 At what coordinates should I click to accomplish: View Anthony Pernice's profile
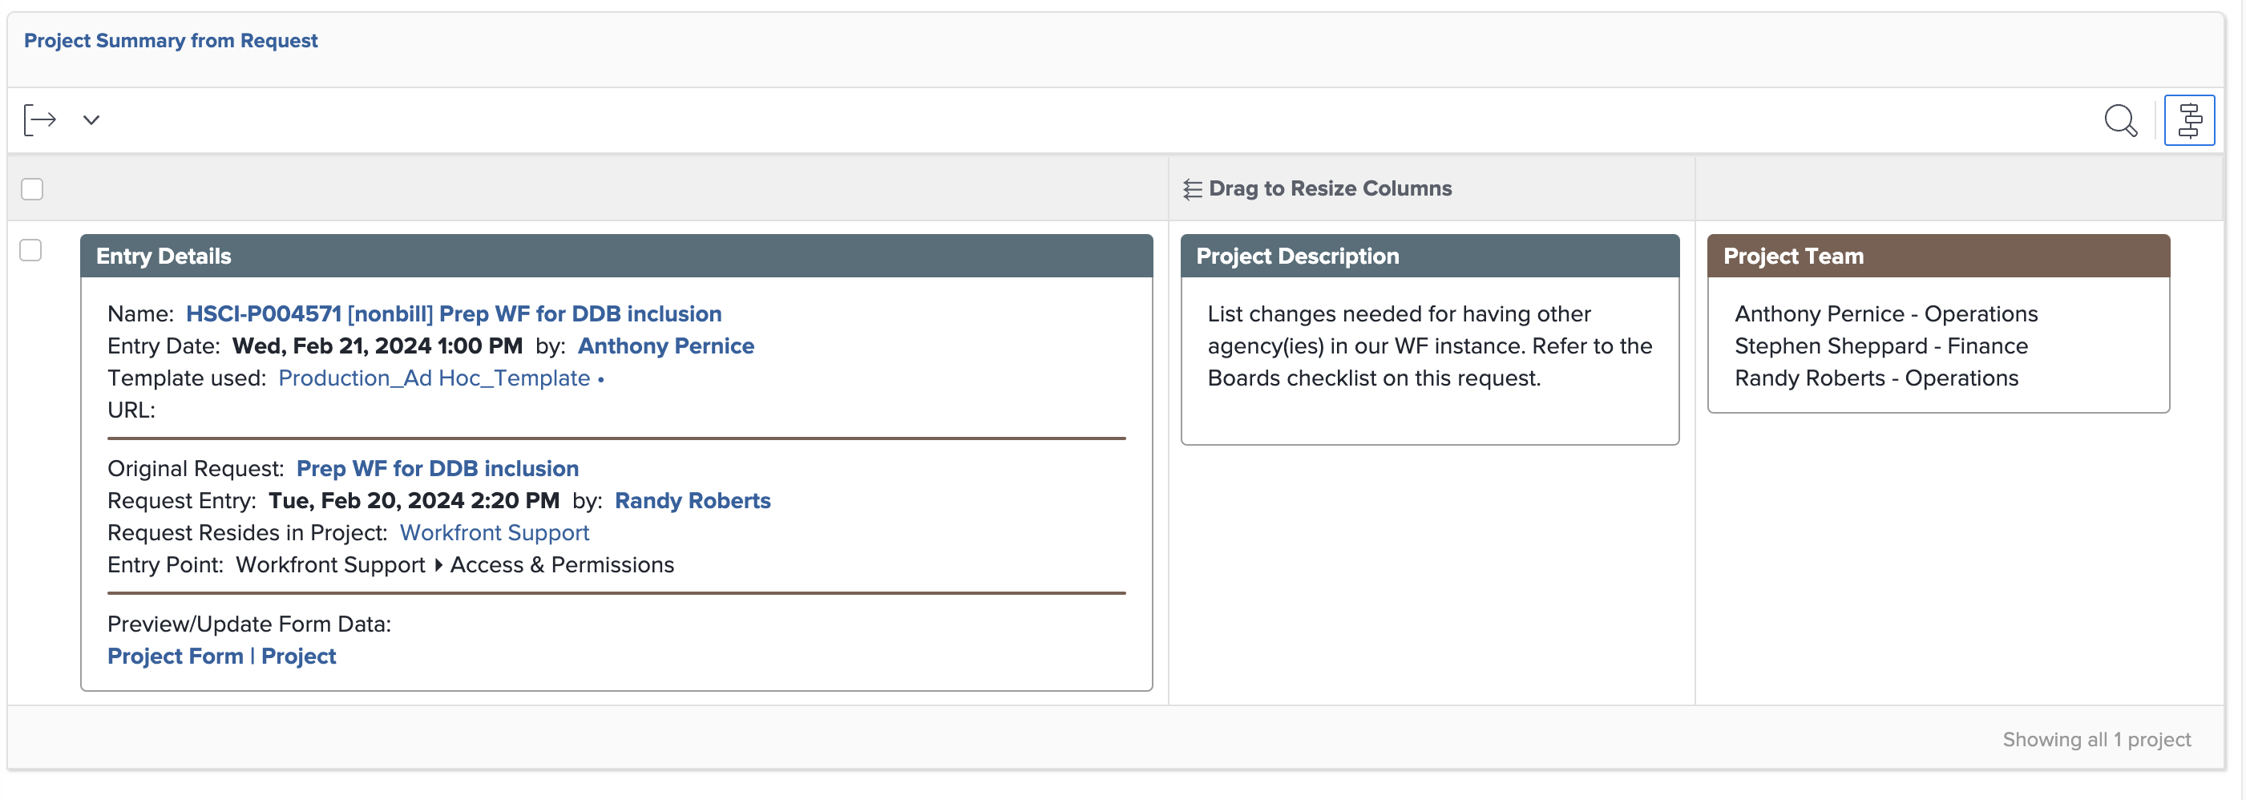point(665,346)
